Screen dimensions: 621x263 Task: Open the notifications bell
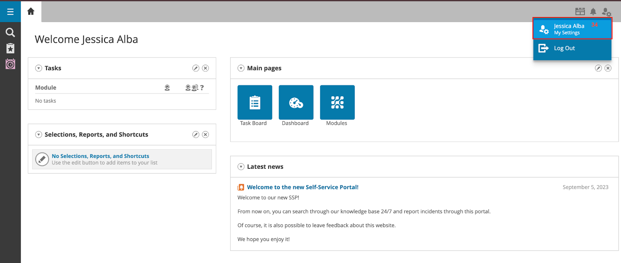click(593, 12)
